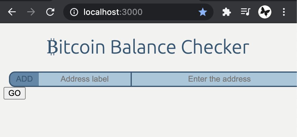Click the Bitcoin symbol in the title
The image size is (297, 137).
coord(52,47)
